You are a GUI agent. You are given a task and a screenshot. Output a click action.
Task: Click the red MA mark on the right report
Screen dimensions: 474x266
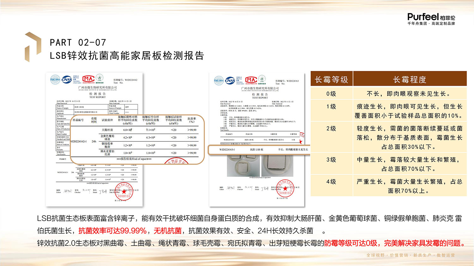pos(251,80)
